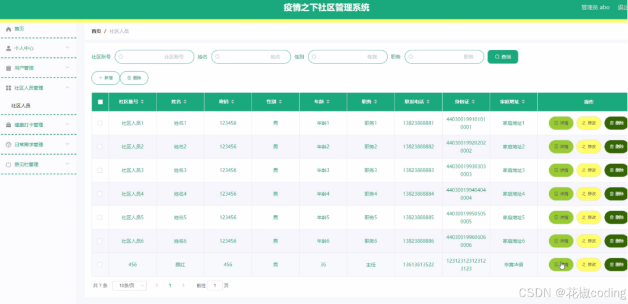Go to previous page arrow in pagination
The width and height of the screenshot is (628, 304).
point(157,285)
